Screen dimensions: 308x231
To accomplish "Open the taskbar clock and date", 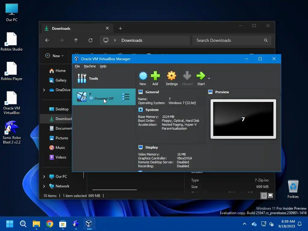I will pyautogui.click(x=287, y=224).
